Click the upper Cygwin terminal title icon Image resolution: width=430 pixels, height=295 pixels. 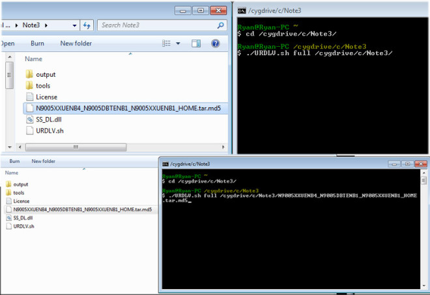242,10
